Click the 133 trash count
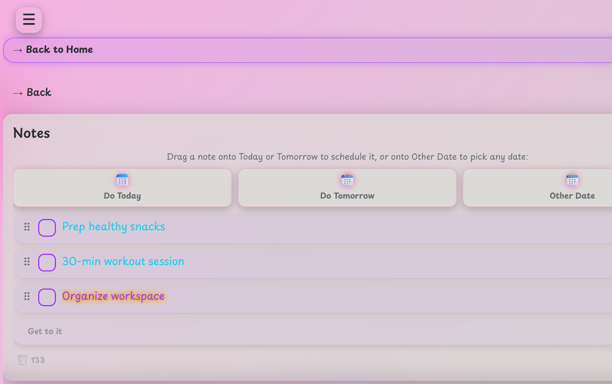The width and height of the screenshot is (612, 384). click(38, 360)
